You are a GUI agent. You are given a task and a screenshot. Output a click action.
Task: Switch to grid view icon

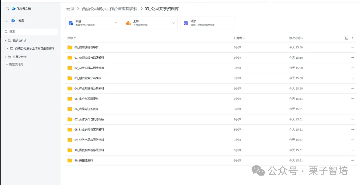point(347,38)
